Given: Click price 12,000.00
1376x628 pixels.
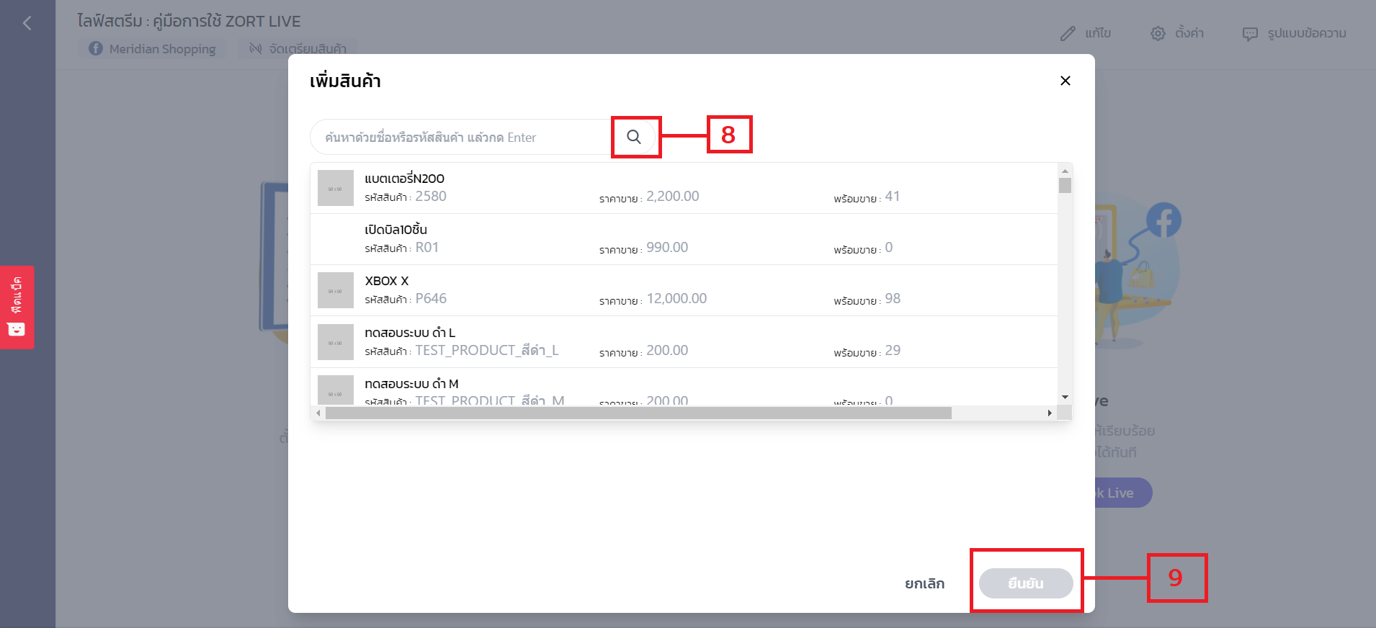Looking at the screenshot, I should coord(676,298).
